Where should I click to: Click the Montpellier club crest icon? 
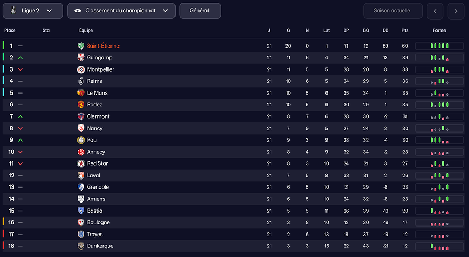pyautogui.click(x=81, y=69)
